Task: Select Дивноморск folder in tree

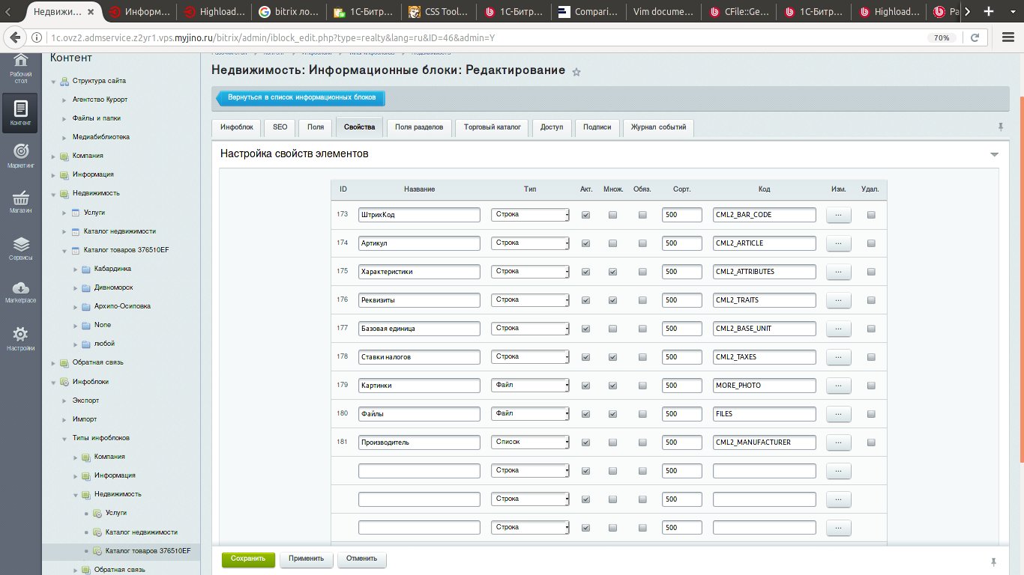Action: [114, 287]
